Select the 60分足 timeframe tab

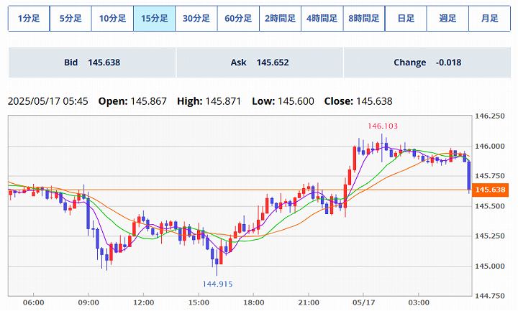237,18
